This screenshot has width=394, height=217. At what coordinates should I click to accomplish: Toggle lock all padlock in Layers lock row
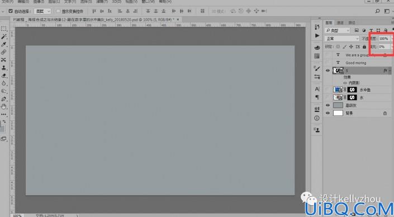pyautogui.click(x=364, y=47)
